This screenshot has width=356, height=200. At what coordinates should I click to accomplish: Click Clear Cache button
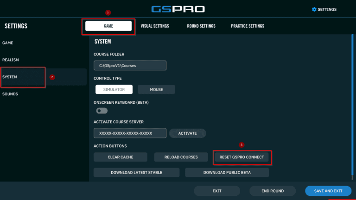tap(121, 157)
